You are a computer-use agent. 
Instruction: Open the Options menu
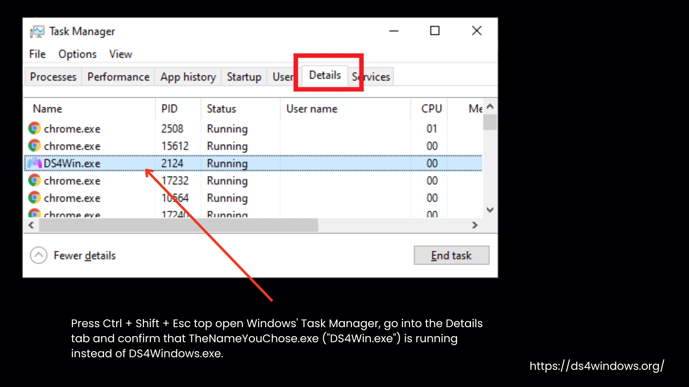[78, 54]
